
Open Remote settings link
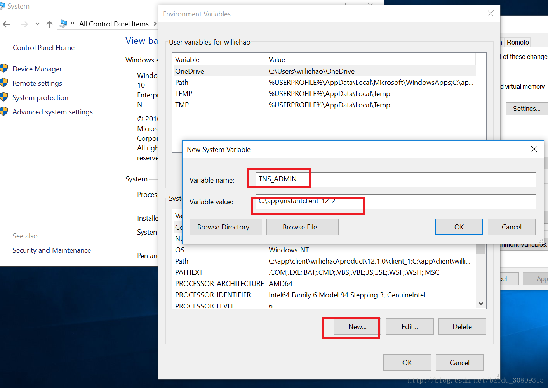coord(37,83)
